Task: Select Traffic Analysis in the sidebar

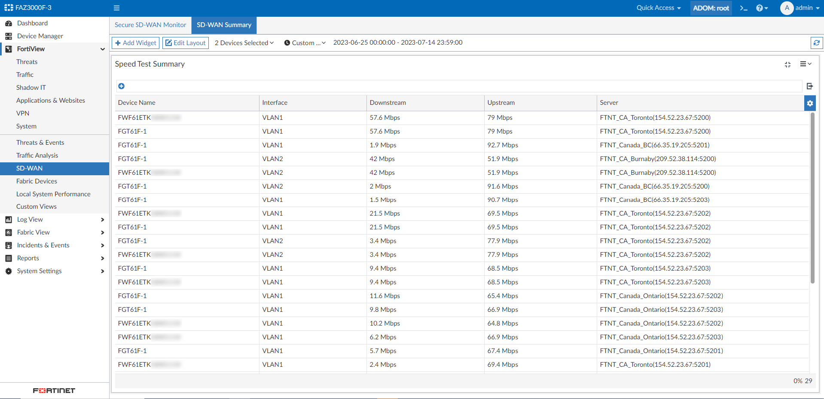Action: [37, 155]
